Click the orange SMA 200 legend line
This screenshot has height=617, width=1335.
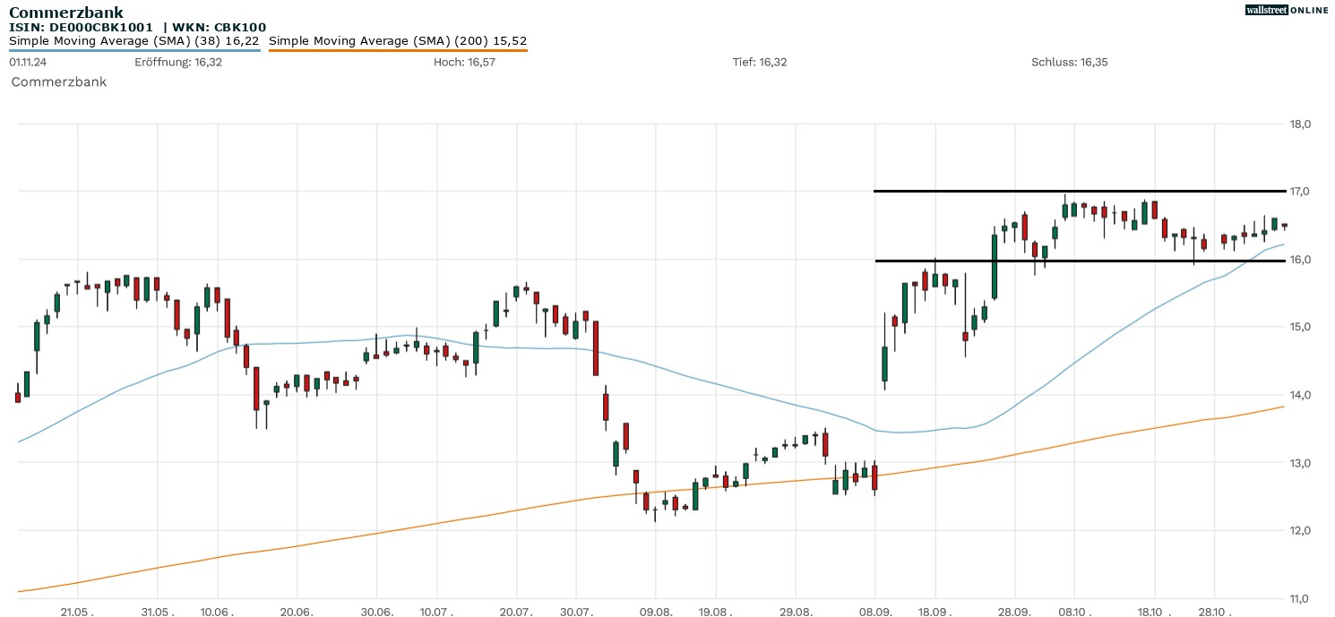pyautogui.click(x=398, y=50)
